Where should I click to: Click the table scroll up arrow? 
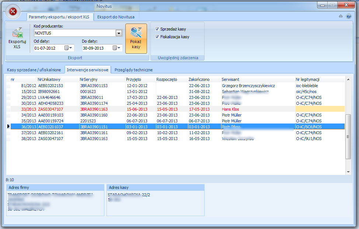pos(348,79)
